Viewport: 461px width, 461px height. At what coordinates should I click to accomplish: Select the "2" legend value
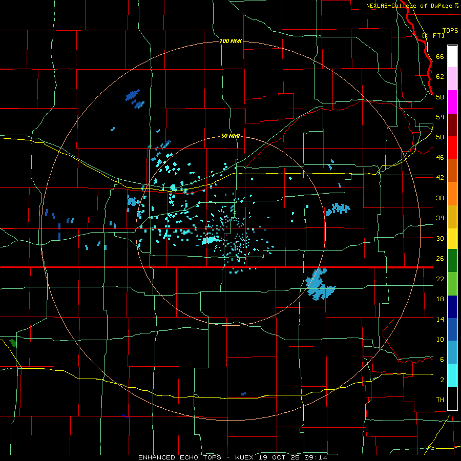pos(442,380)
